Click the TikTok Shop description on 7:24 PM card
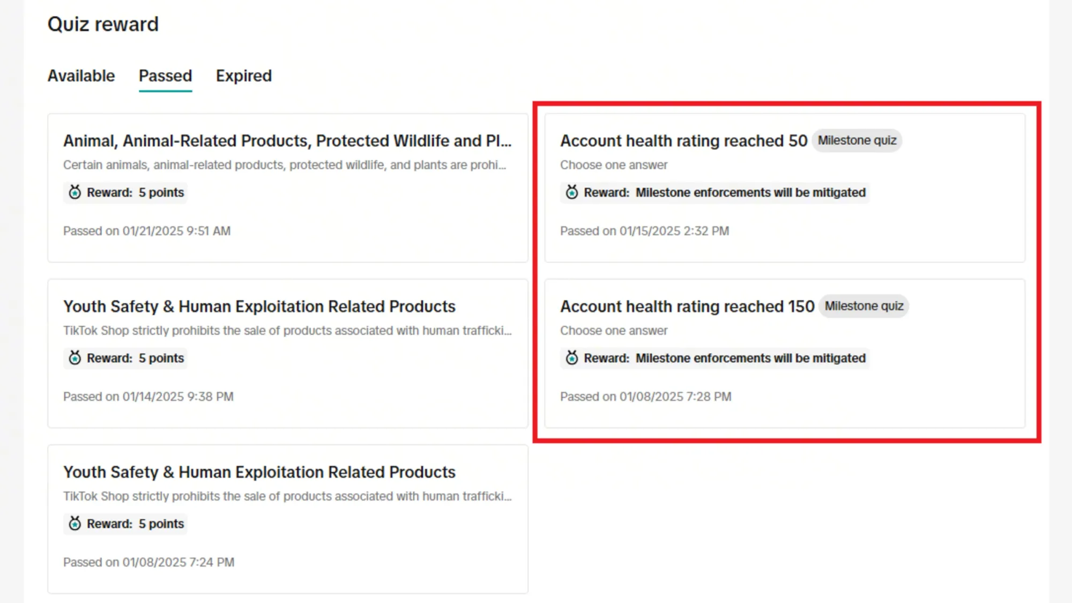 pos(287,496)
